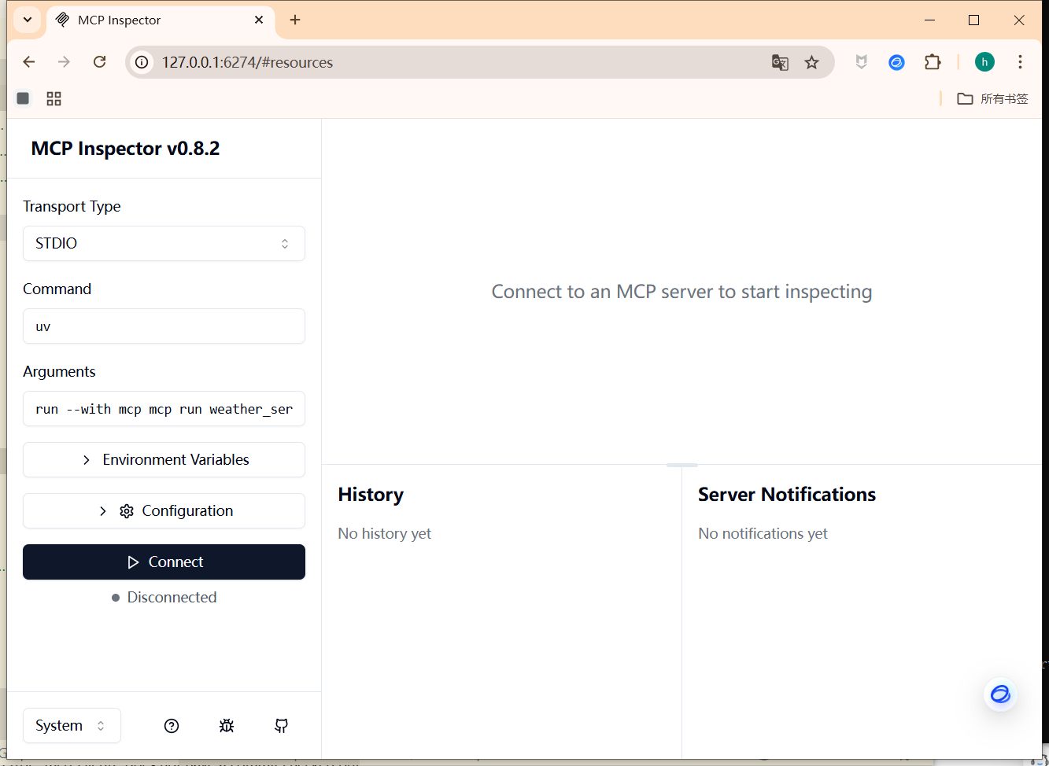The image size is (1049, 766).
Task: Click the address bar URL
Action: point(247,62)
